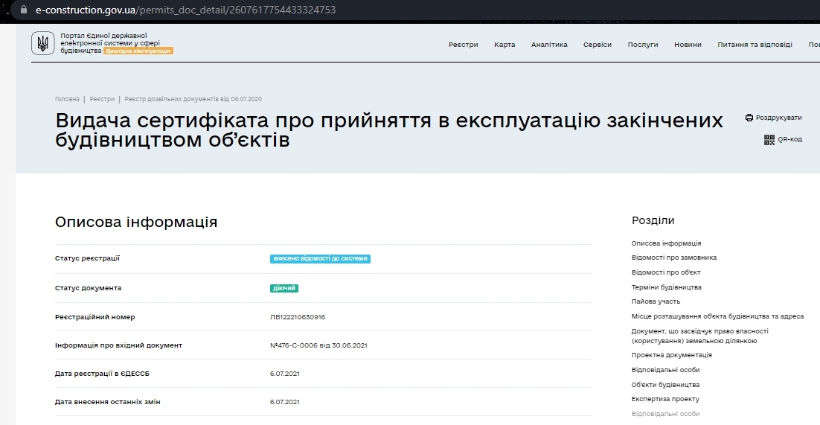
Task: Click Дата реєстрації в ЄДЕССБ label
Action: (102, 374)
